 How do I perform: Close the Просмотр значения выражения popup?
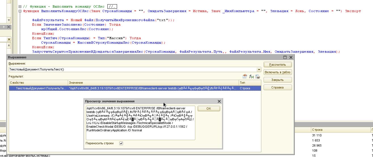(219, 101)
